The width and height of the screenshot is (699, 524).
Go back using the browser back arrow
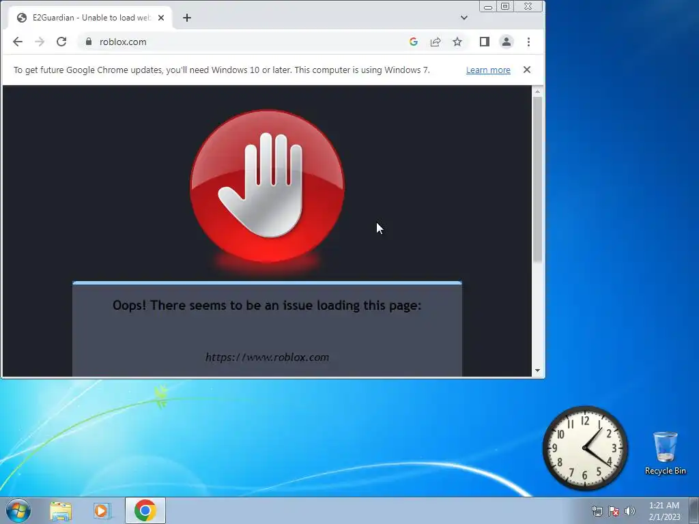tap(17, 42)
